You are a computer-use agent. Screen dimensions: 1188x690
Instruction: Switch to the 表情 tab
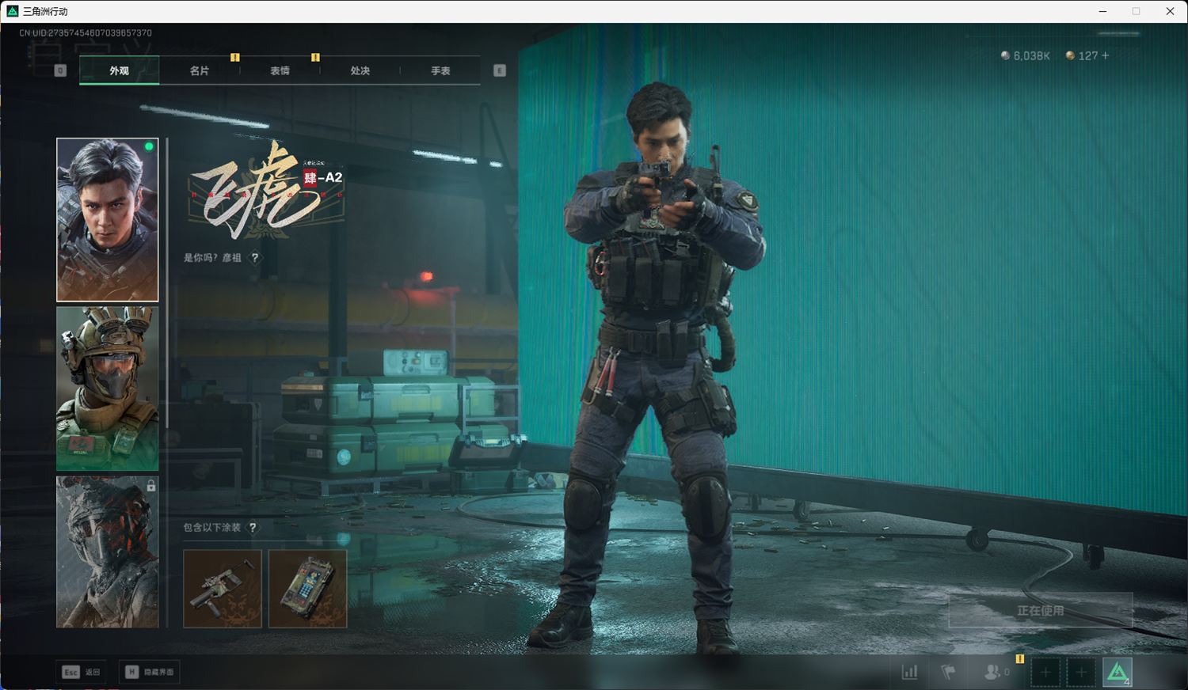point(280,70)
